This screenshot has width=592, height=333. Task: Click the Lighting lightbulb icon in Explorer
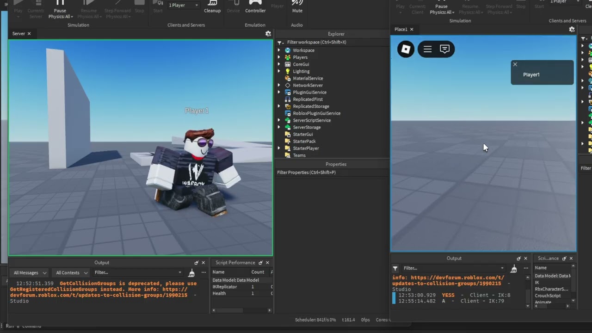pos(288,71)
